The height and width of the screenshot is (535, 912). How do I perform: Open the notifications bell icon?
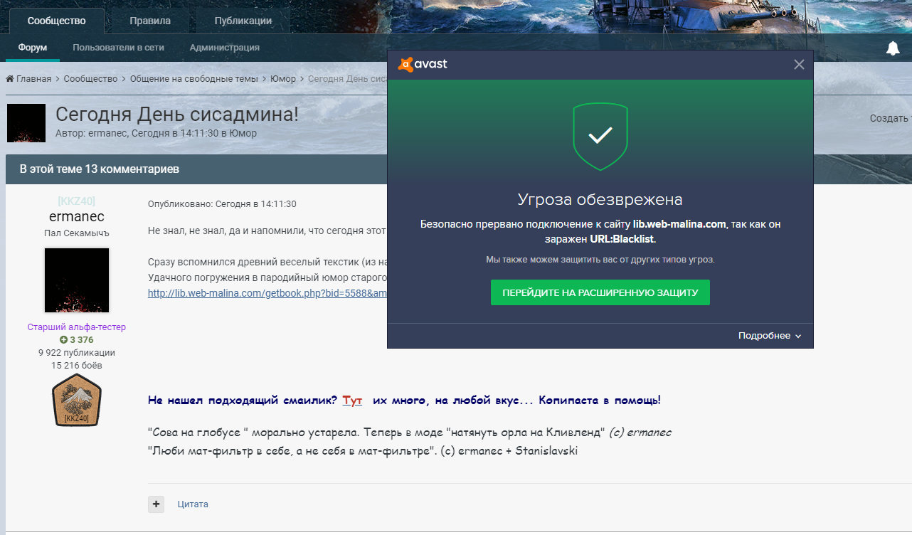coord(893,48)
